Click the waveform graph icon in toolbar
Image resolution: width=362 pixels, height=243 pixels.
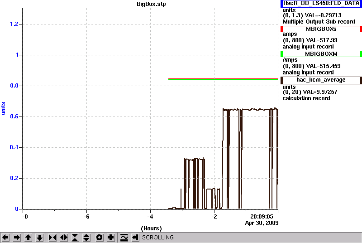[x=124, y=238]
